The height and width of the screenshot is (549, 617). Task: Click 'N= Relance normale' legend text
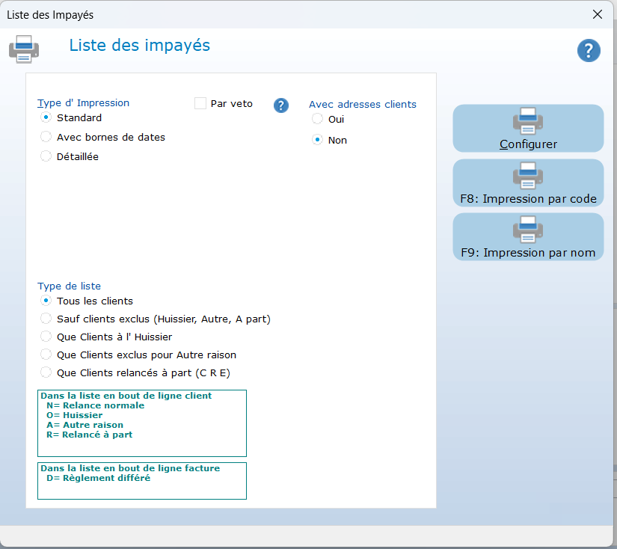(95, 405)
